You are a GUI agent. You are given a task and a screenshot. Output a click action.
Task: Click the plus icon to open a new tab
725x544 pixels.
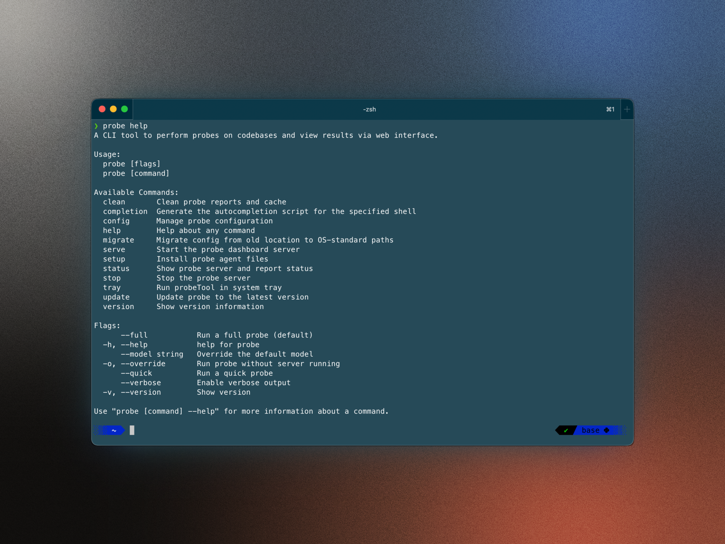(627, 110)
